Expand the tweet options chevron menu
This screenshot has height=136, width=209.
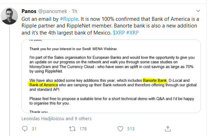coord(198,11)
